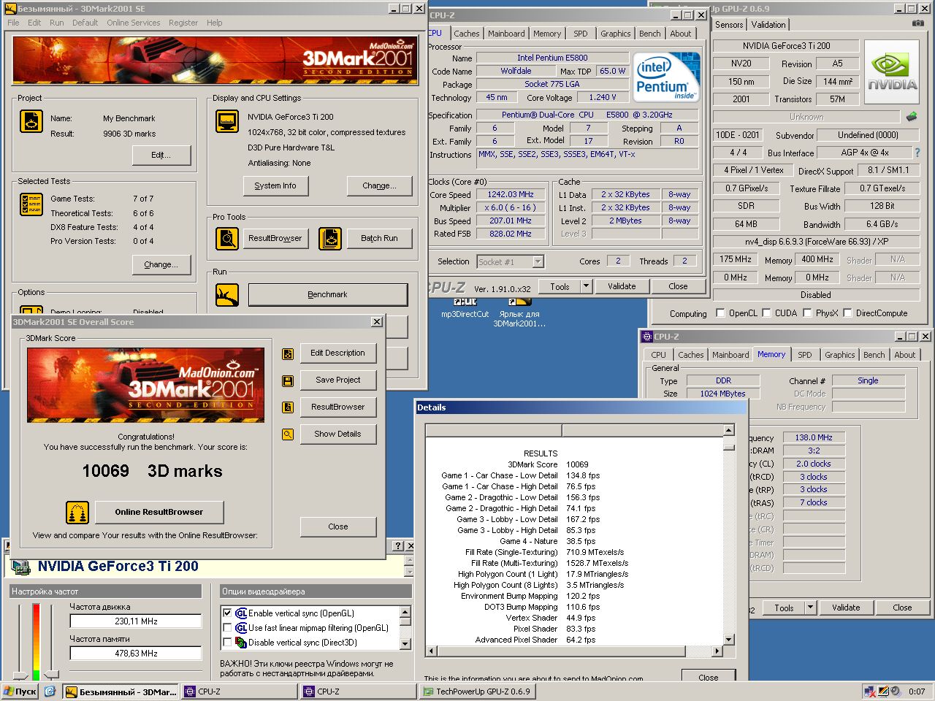Click the floppy disk icon beside Save Project

[x=288, y=380]
